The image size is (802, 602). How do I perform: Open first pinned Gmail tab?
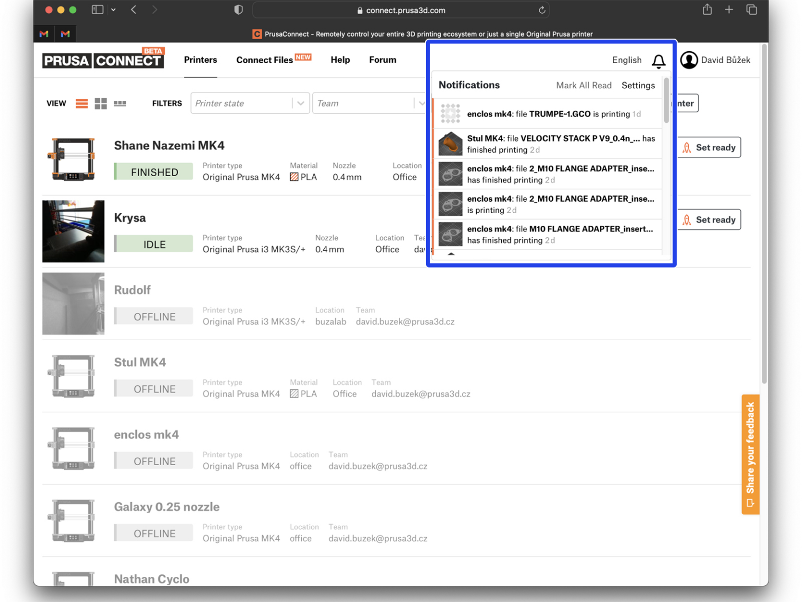click(x=44, y=34)
